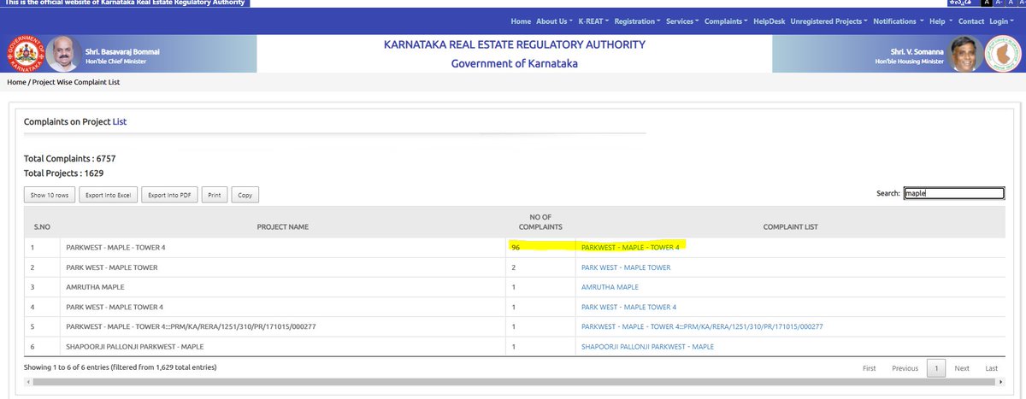Image resolution: width=1026 pixels, height=399 pixels.
Task: Open PARK WEST - MAPLE TOWER complaint link
Action: (626, 267)
